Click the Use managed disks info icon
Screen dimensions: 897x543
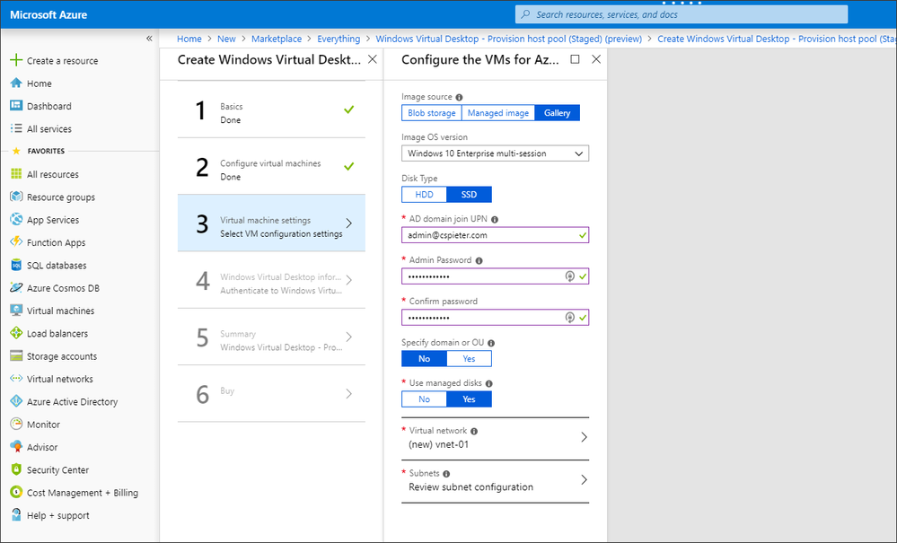click(x=489, y=383)
